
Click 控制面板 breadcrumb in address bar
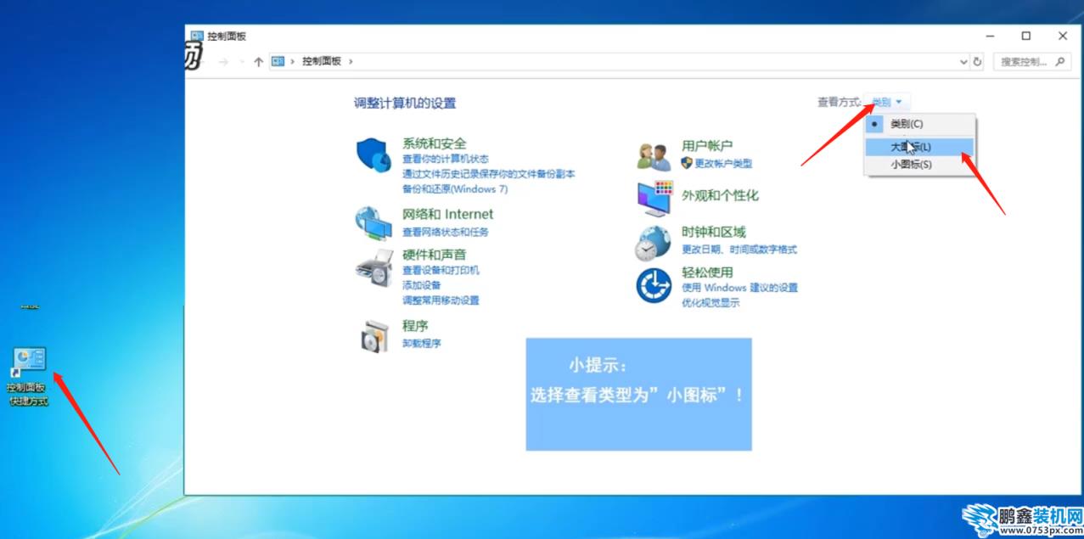322,61
